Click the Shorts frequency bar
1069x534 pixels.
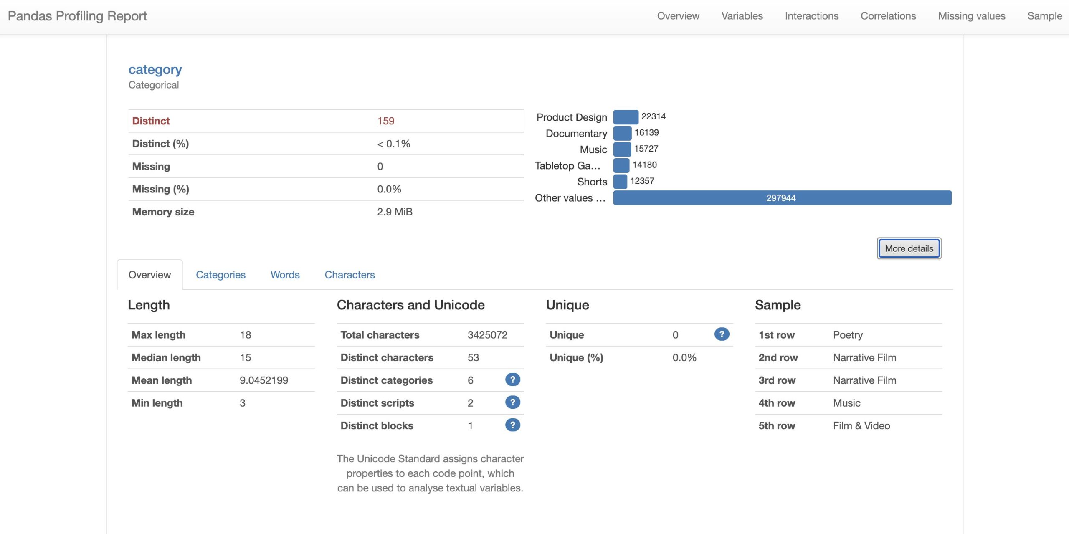[x=620, y=182]
